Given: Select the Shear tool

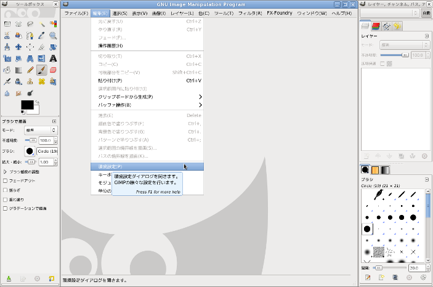Looking at the screenshot, I should [18, 59].
